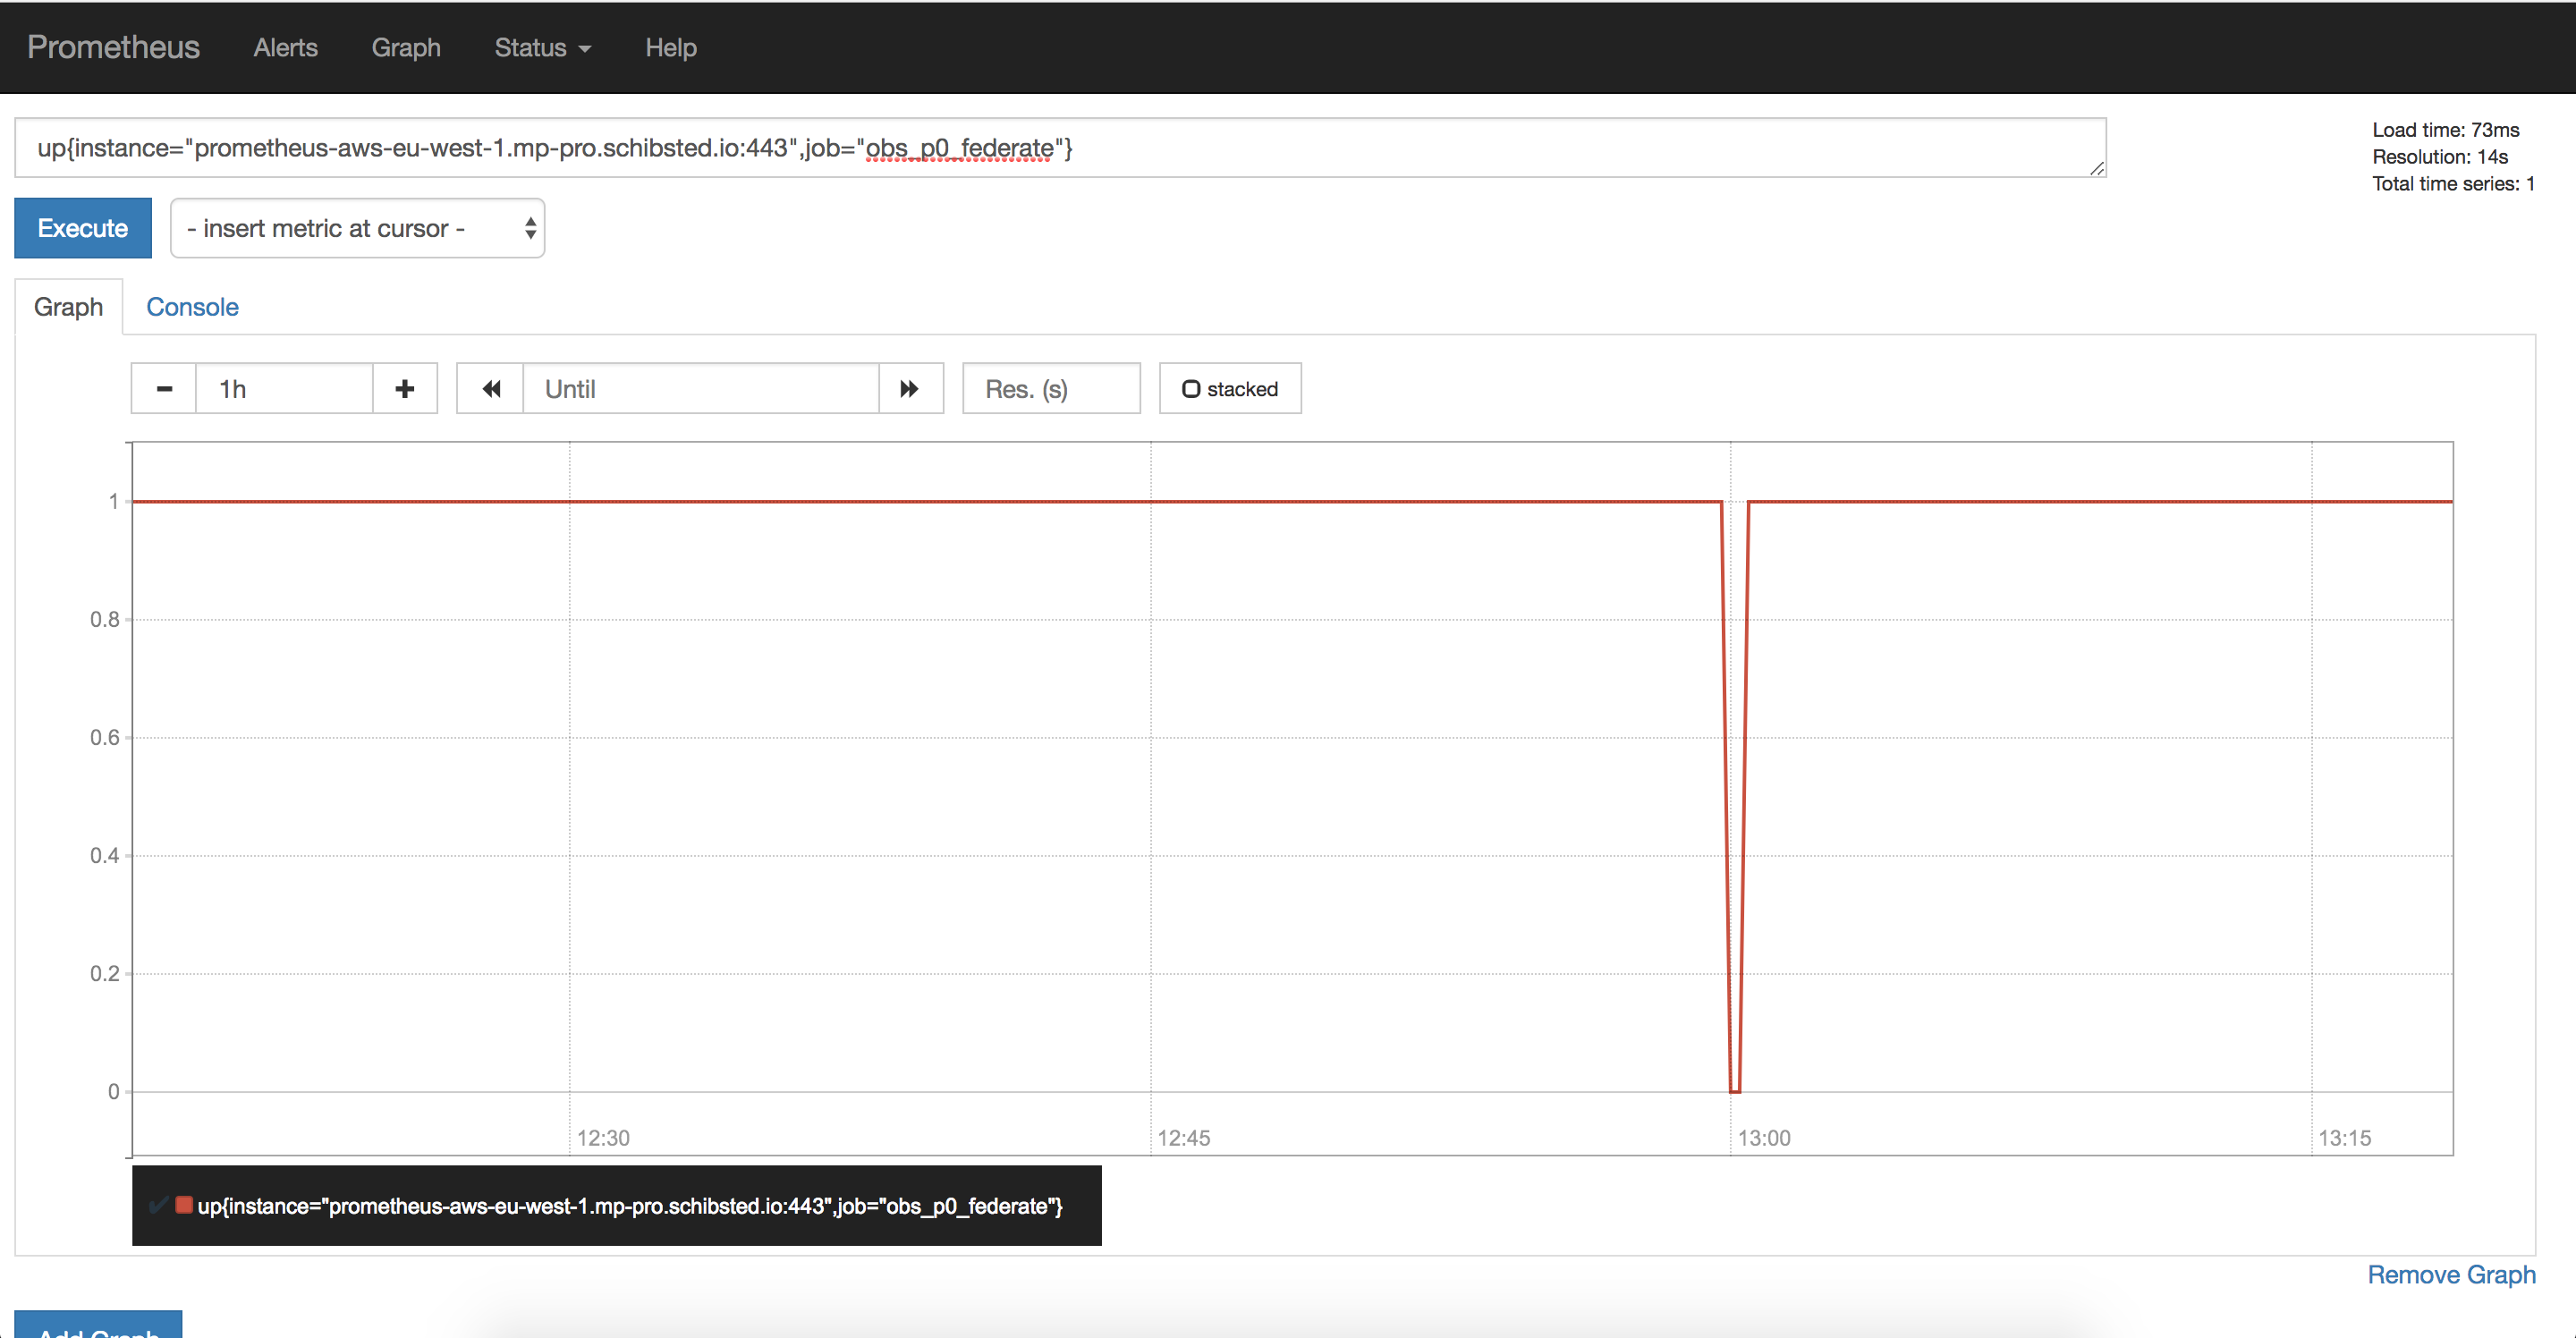Viewport: 2576px width, 1338px height.
Task: Click the rewind icon to move time back
Action: pyautogui.click(x=490, y=389)
